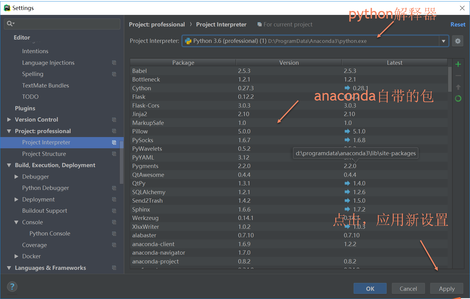Expand the Version Control section
Viewport: 470px width, 299px height.
tap(9, 120)
